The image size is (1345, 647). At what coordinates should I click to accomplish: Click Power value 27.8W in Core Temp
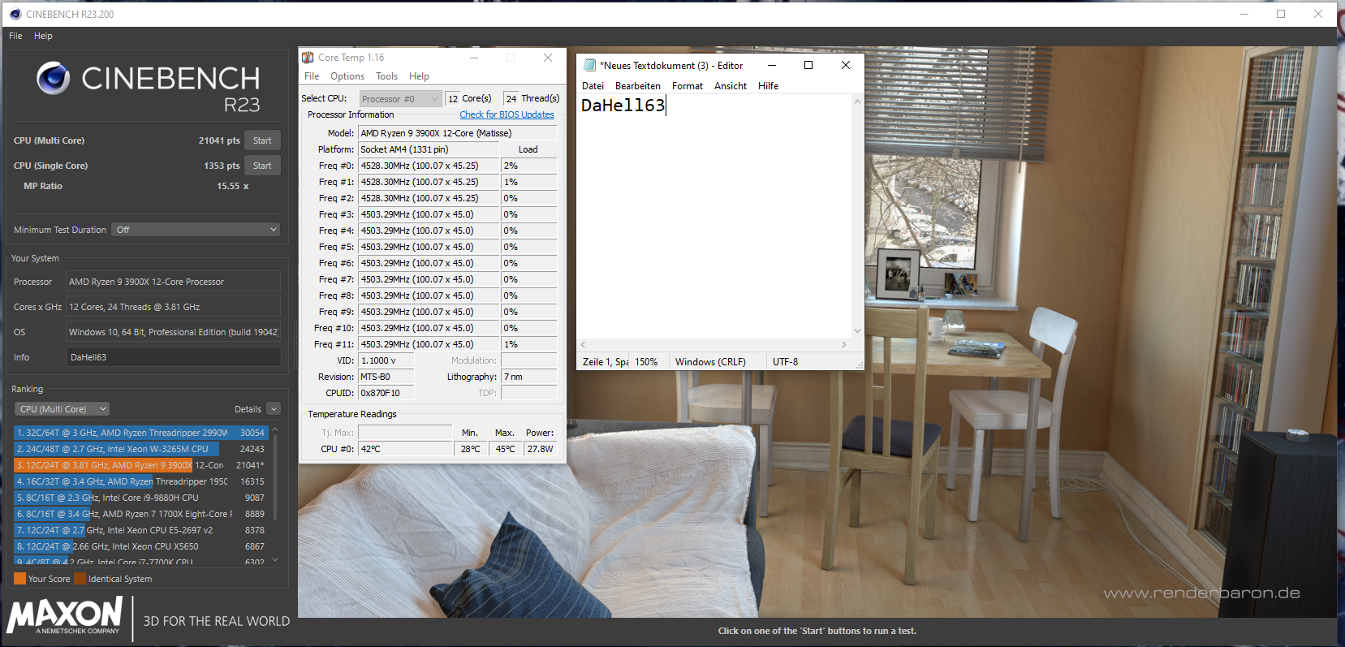541,449
